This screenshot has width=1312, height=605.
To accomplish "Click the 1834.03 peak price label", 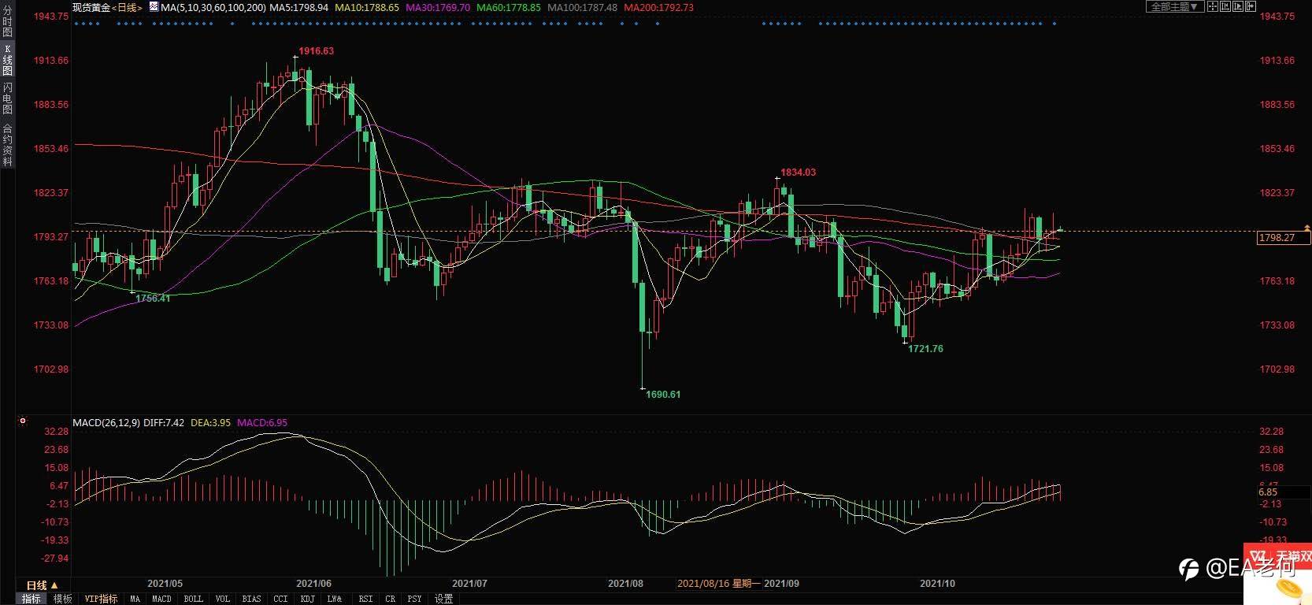I will (x=799, y=172).
